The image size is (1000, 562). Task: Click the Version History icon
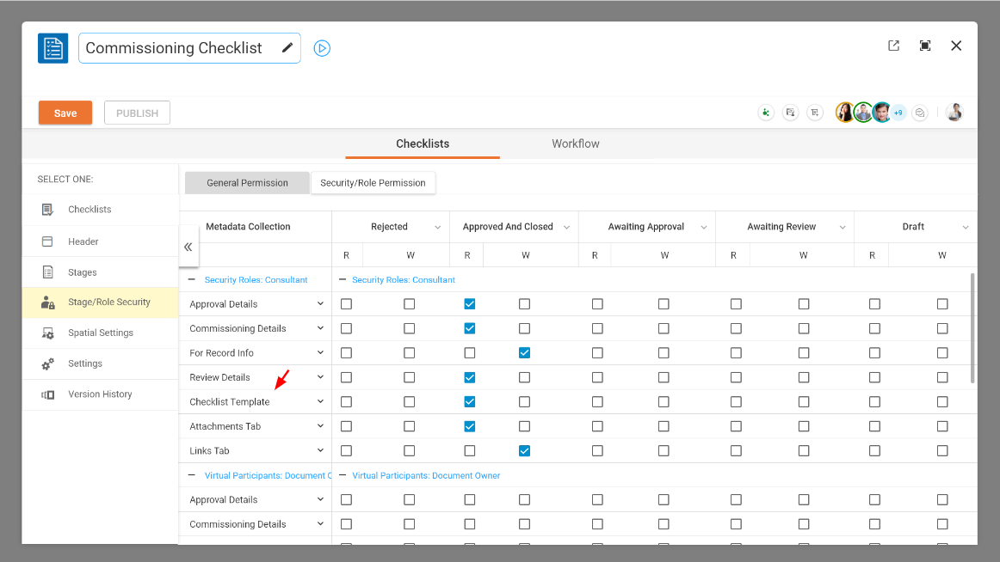[48, 394]
